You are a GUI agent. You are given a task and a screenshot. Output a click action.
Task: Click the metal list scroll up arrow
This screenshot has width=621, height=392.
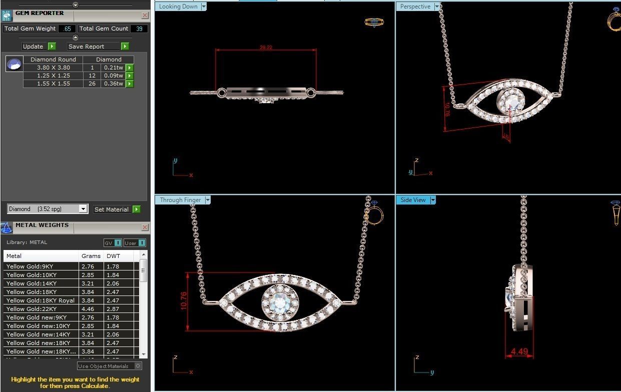click(144, 254)
